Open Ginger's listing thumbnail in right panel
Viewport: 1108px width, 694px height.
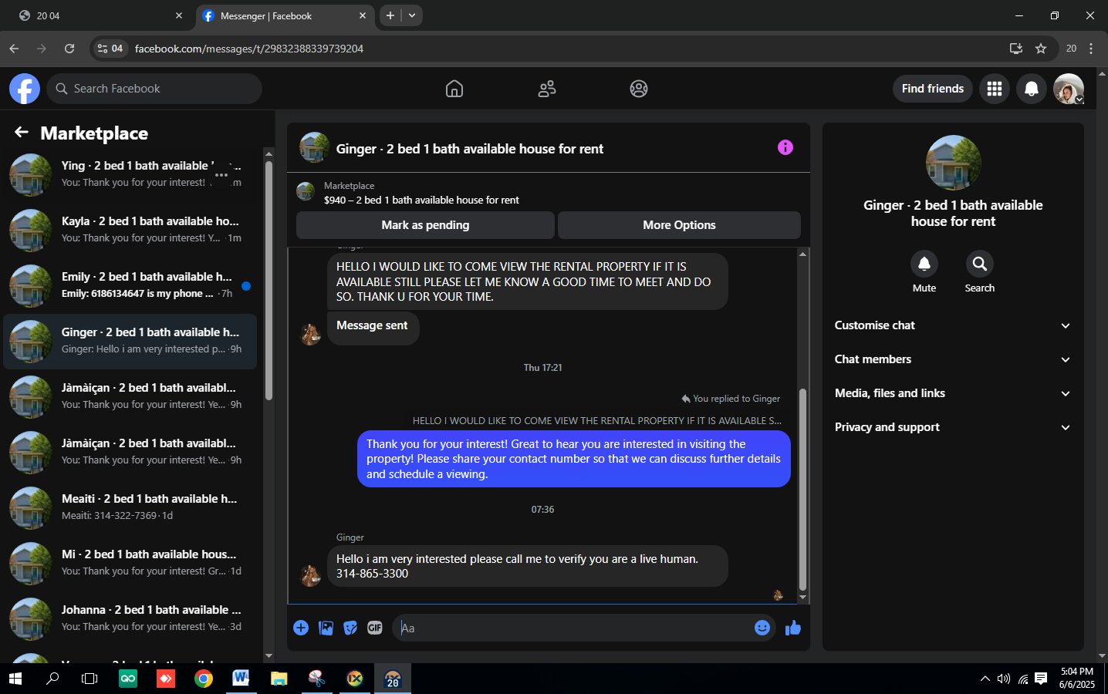954,163
